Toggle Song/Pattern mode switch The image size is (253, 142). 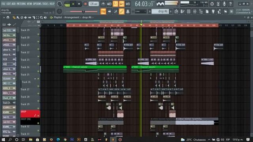pos(67,4)
